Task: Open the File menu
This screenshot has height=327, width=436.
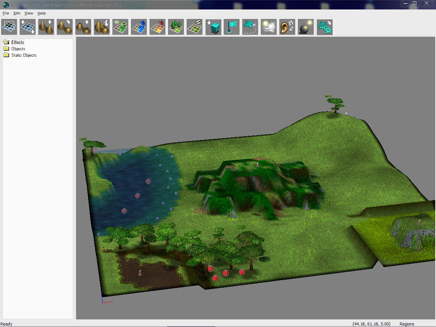Action: click(6, 13)
